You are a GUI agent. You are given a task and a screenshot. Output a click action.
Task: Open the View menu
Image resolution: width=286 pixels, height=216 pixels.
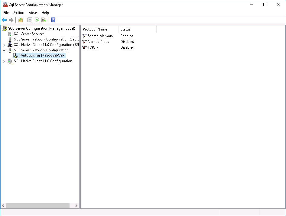pyautogui.click(x=33, y=13)
